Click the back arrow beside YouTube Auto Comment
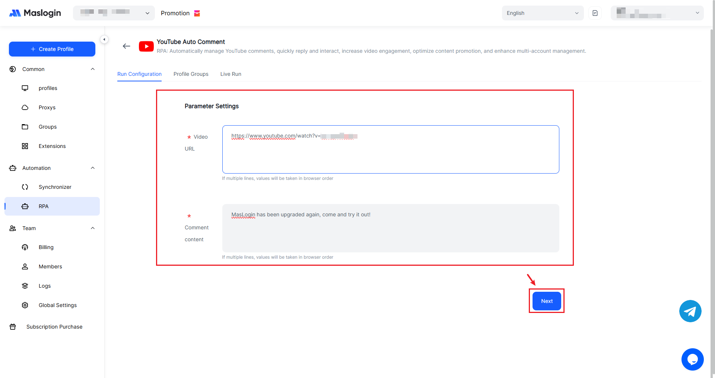Image resolution: width=715 pixels, height=378 pixels. click(x=127, y=46)
